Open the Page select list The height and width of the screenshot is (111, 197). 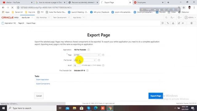click(x=87, y=55)
